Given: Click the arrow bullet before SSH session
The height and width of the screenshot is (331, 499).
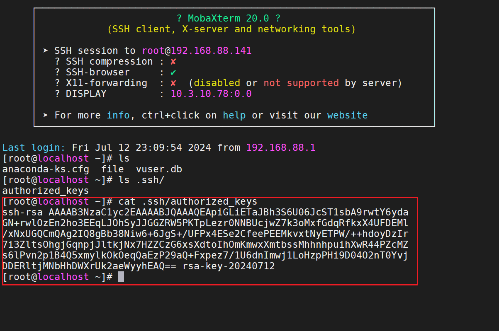Looking at the screenshot, I should [x=45, y=51].
